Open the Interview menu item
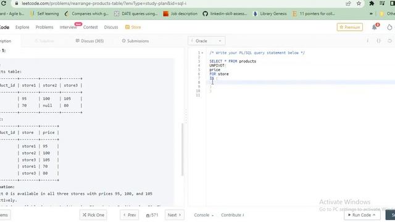Screen dimensions: 395x222 coord(68,27)
